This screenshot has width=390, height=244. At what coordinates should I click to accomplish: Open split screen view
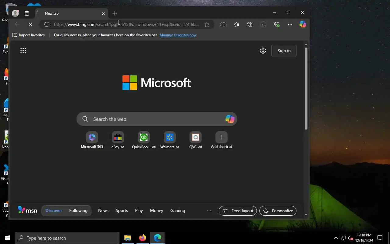(223, 24)
